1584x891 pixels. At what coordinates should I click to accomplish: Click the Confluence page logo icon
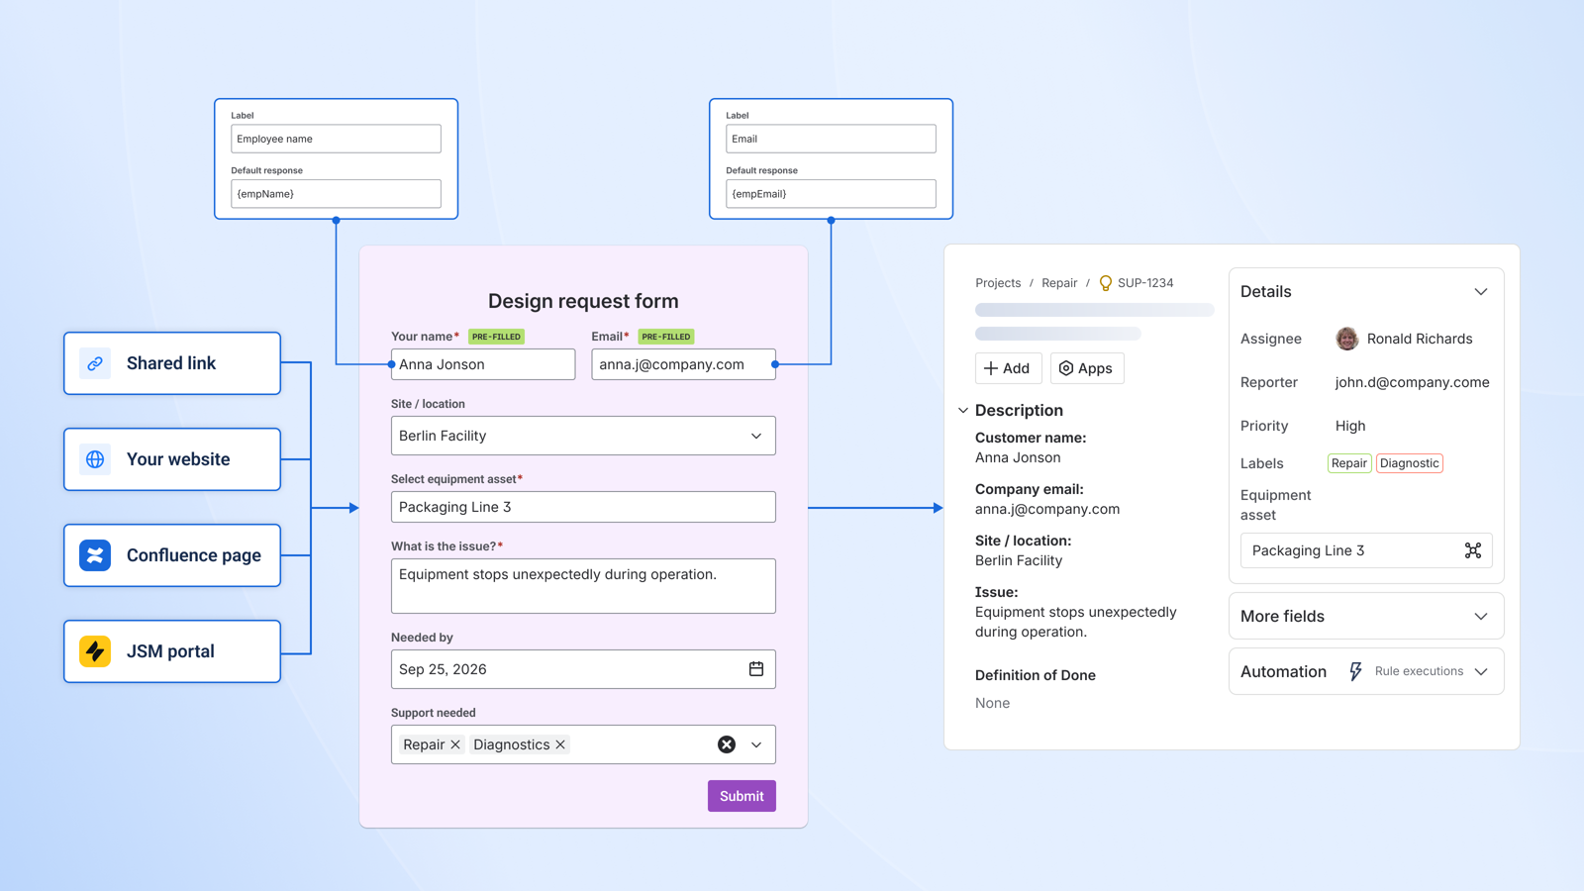point(95,555)
